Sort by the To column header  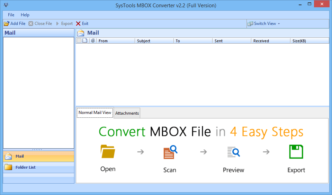coord(193,41)
